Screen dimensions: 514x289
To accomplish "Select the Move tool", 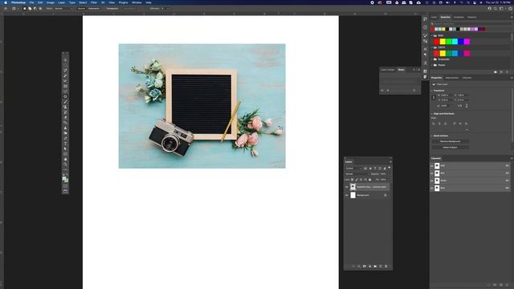I will point(65,60).
